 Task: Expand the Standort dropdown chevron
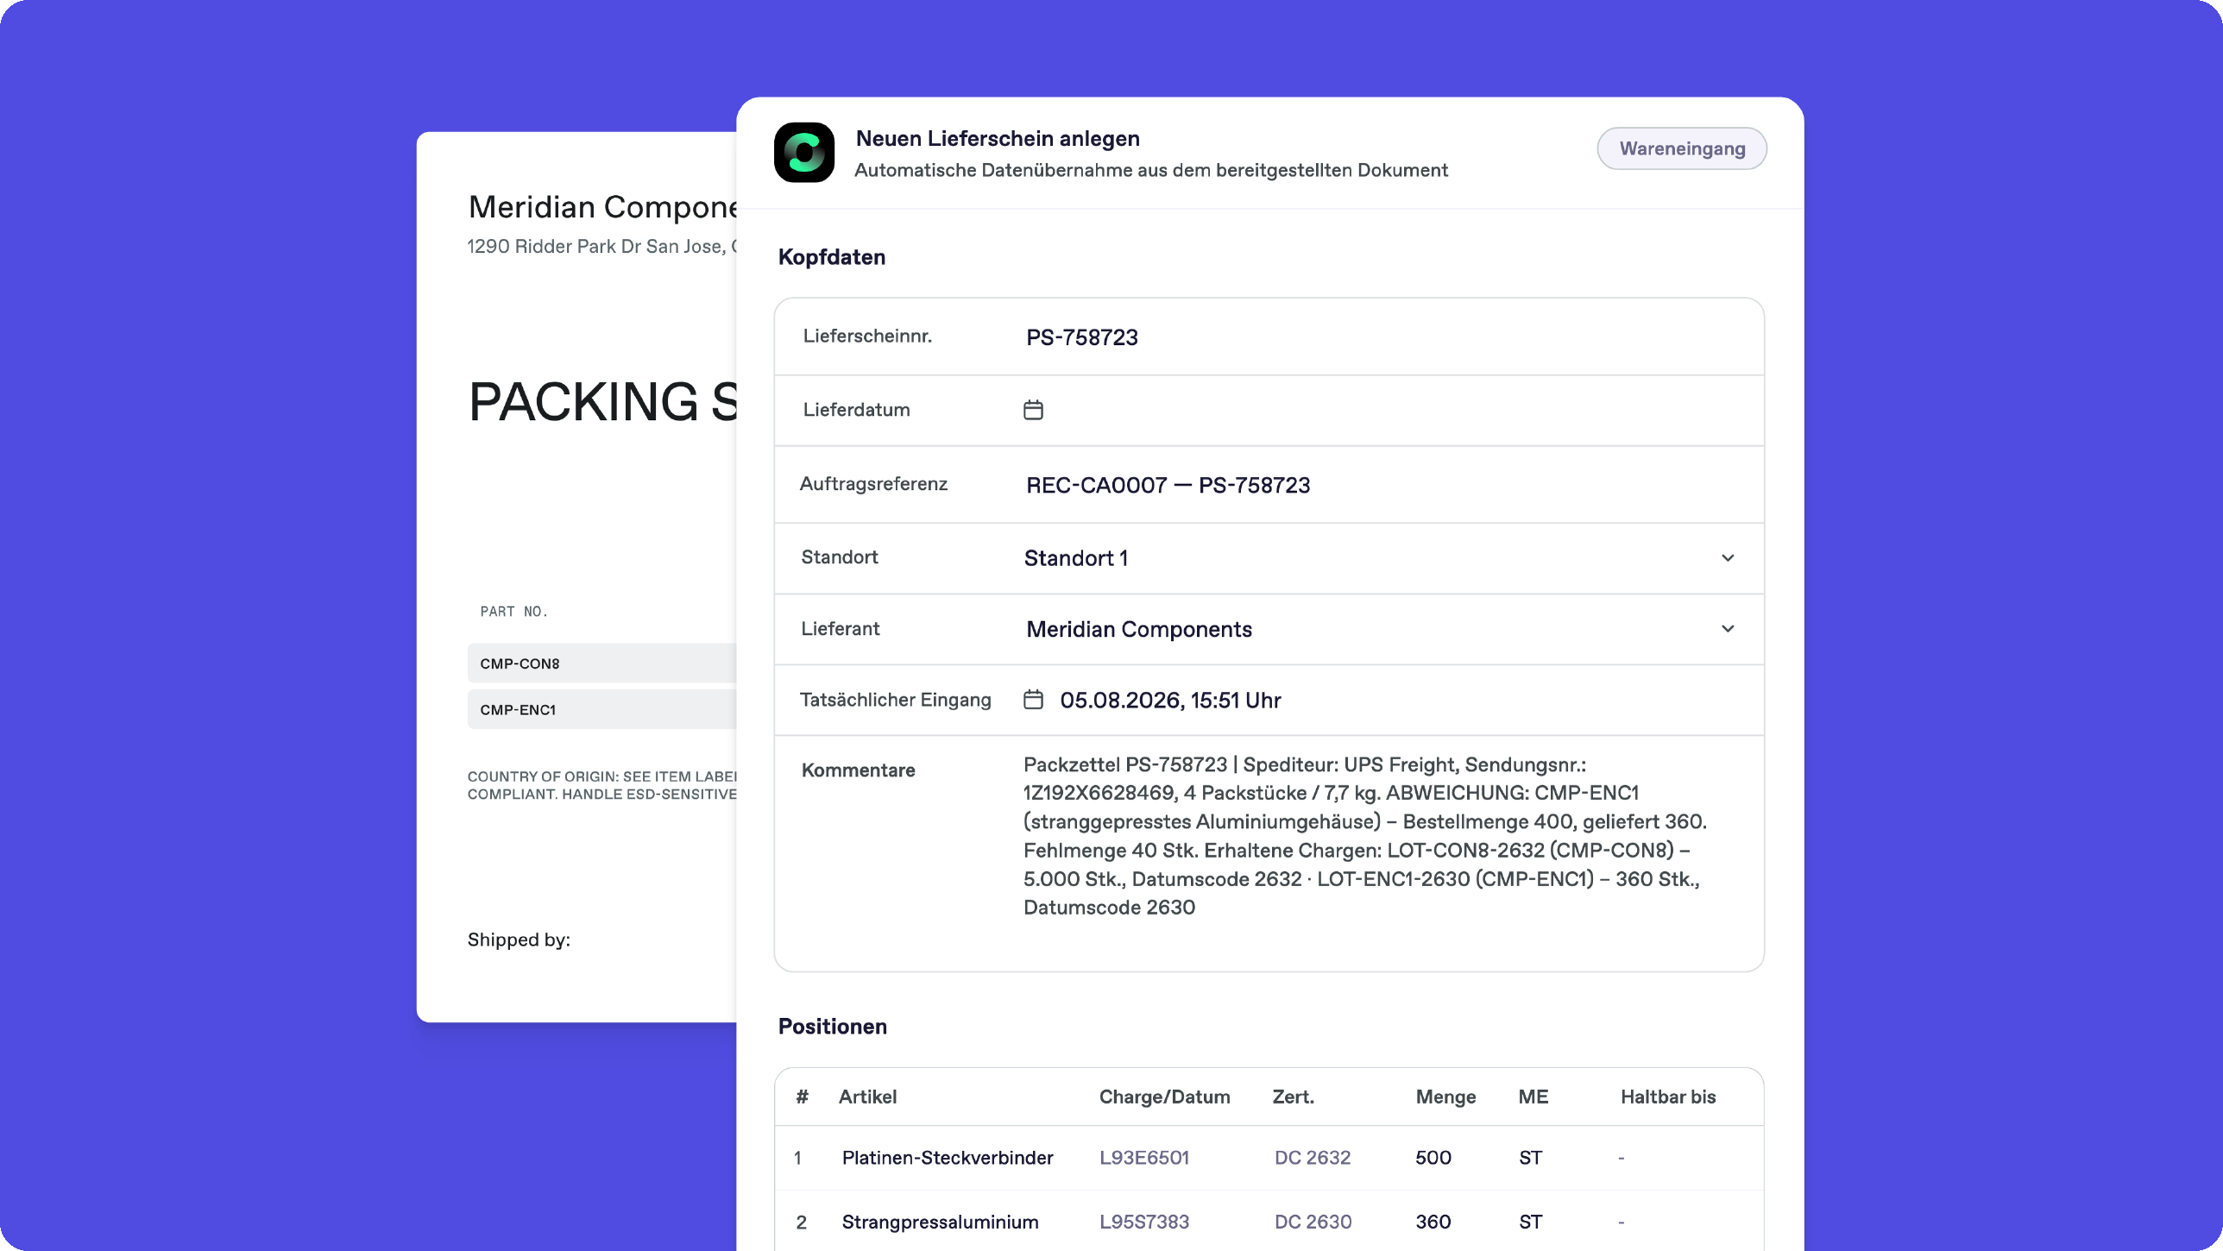[1728, 558]
